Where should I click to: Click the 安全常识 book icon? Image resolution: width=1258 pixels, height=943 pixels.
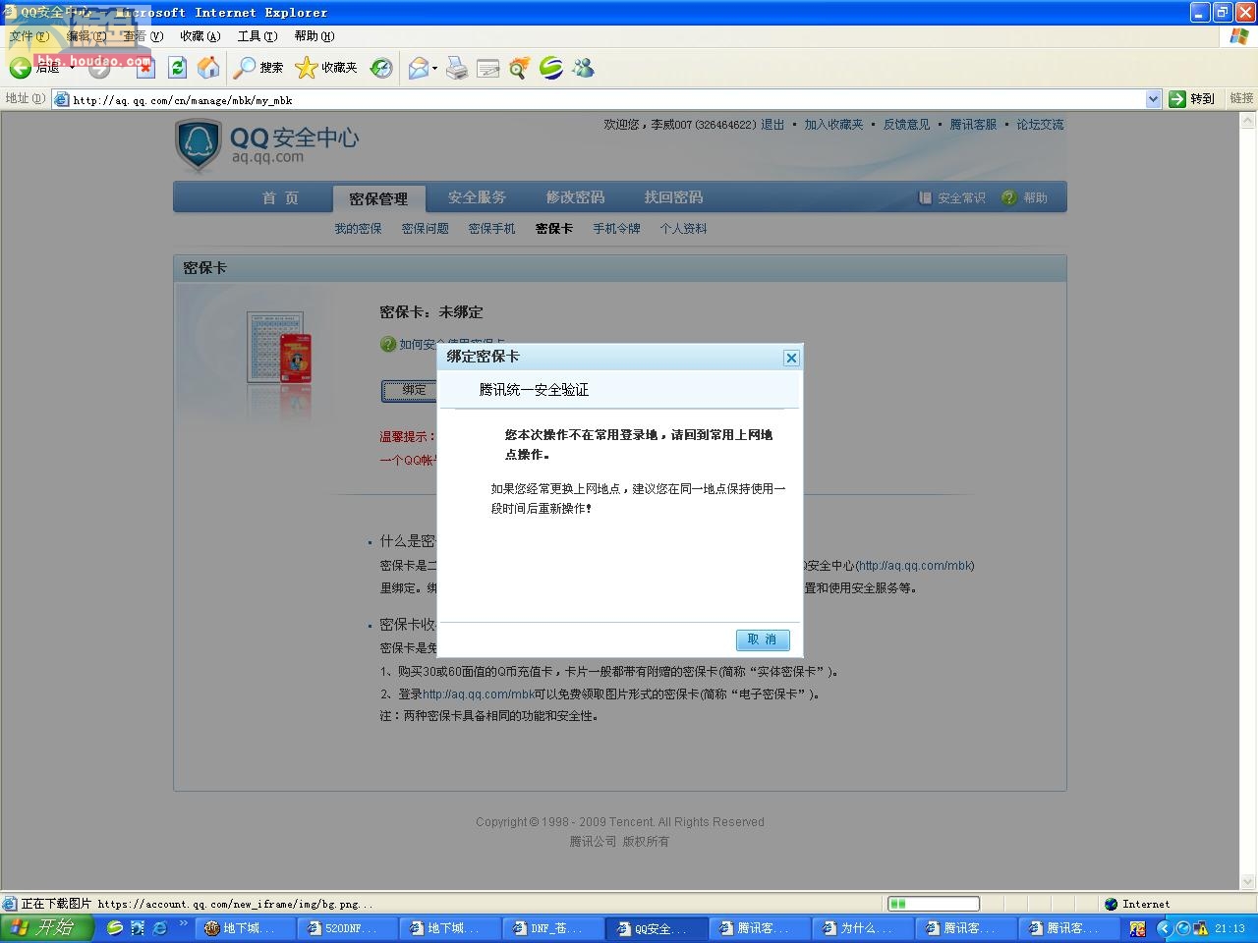click(925, 197)
